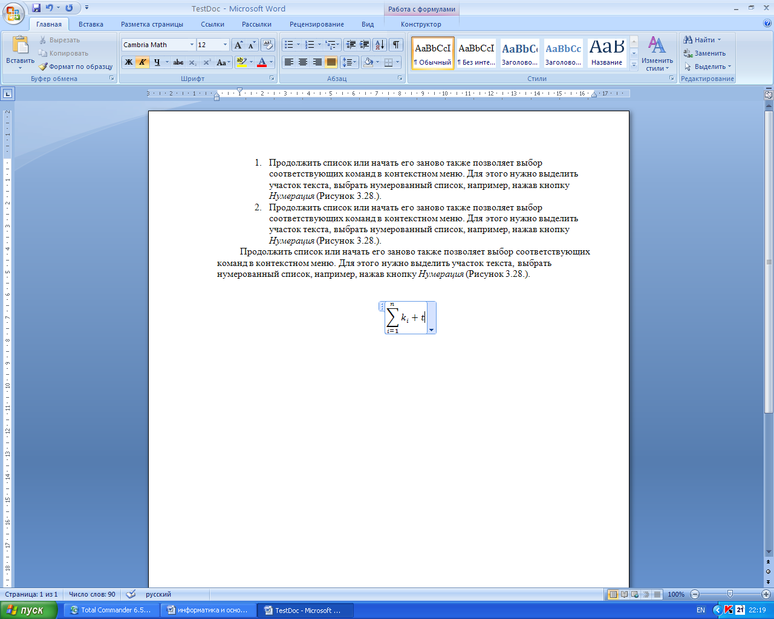Open Изменить стили menu
This screenshot has height=619, width=774.
click(x=657, y=54)
